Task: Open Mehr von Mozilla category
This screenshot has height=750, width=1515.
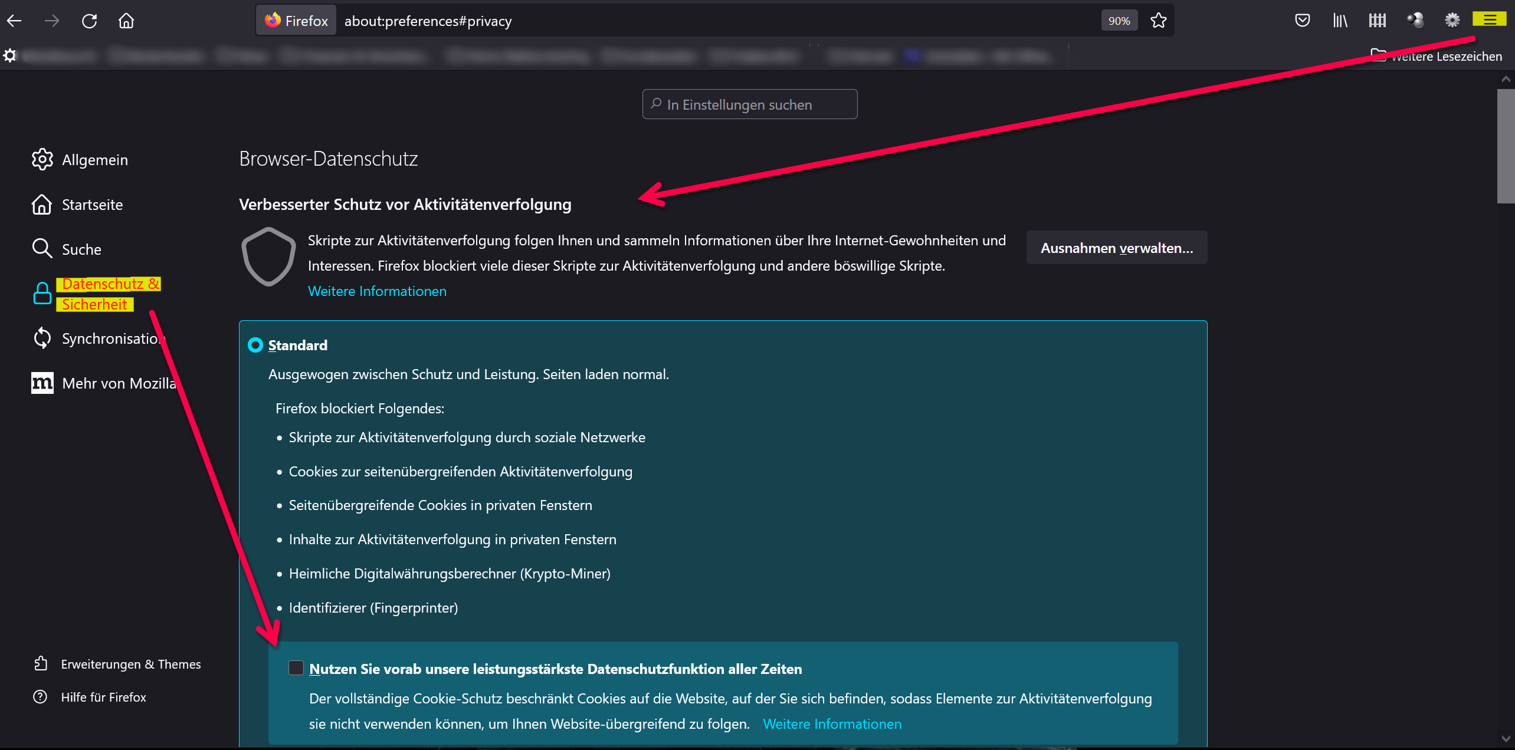Action: [104, 383]
